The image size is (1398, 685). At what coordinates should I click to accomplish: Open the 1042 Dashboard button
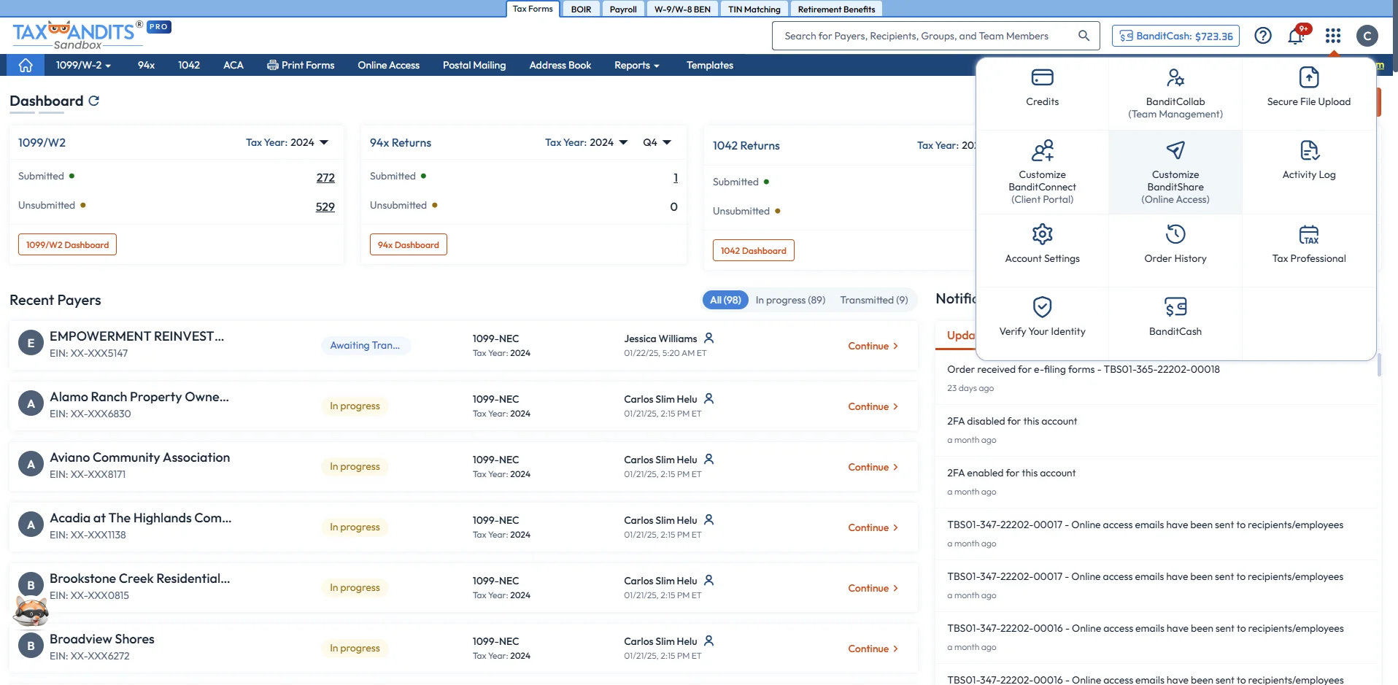[753, 250]
